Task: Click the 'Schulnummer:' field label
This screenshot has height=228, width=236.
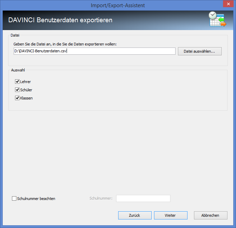Action: tap(101, 198)
